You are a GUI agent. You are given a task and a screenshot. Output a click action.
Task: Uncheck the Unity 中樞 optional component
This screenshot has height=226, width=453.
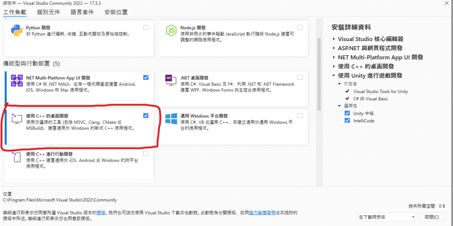pyautogui.click(x=347, y=113)
